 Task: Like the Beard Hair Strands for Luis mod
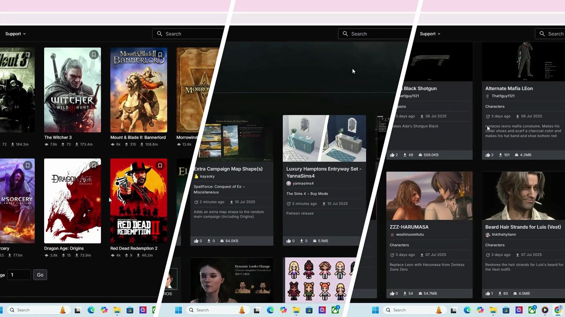click(x=488, y=294)
